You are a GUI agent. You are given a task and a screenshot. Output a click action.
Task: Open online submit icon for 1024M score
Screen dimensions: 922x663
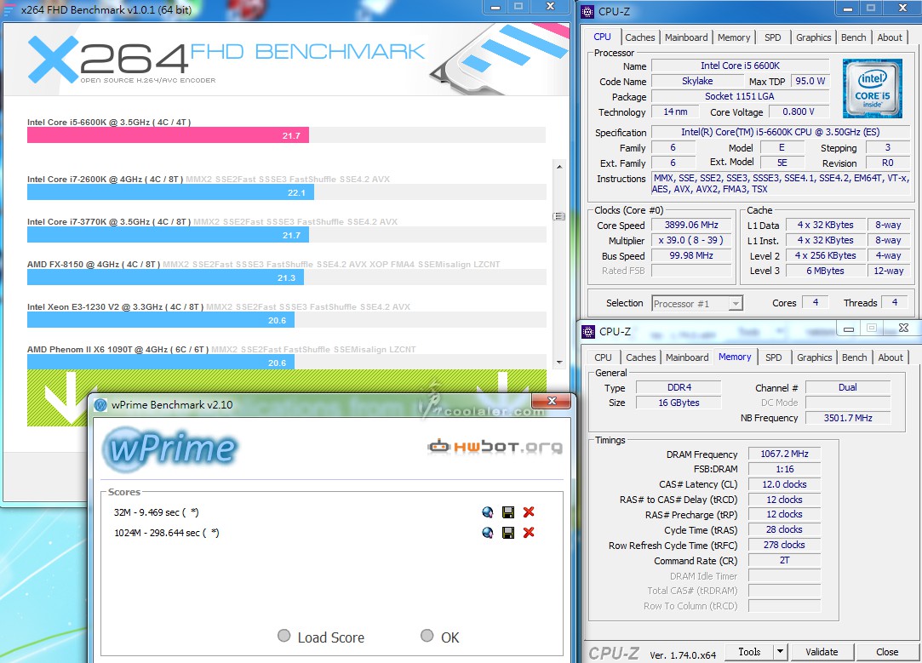(488, 533)
